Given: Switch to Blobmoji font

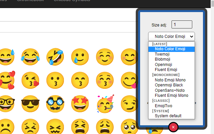Looking at the screenshot, I should pos(172,59).
